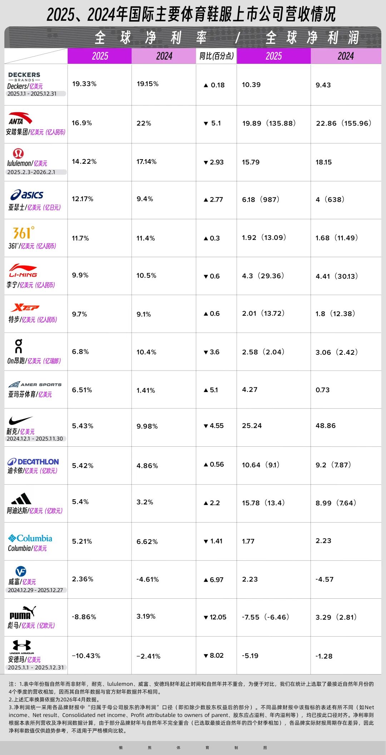Click the Xtep logo
Image resolution: width=386 pixels, height=755 pixels.
(x=25, y=307)
